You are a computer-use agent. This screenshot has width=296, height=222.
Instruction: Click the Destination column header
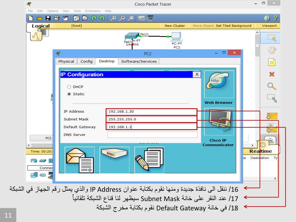(x=260, y=158)
